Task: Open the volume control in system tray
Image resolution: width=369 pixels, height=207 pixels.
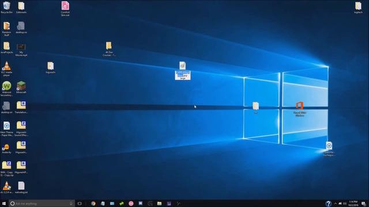Action: coord(345,204)
